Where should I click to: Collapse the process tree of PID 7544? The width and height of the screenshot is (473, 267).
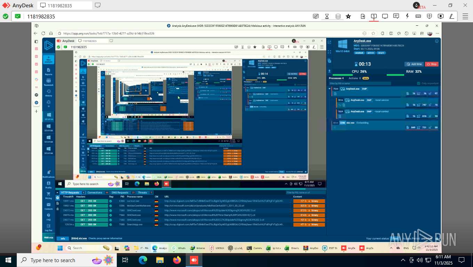point(330,89)
